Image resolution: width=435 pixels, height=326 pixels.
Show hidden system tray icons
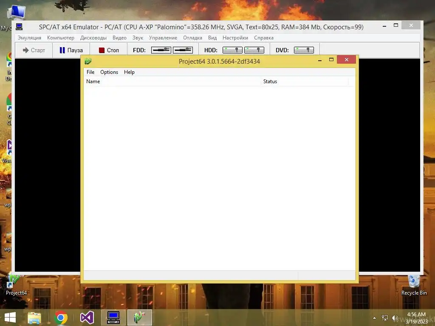click(x=375, y=318)
